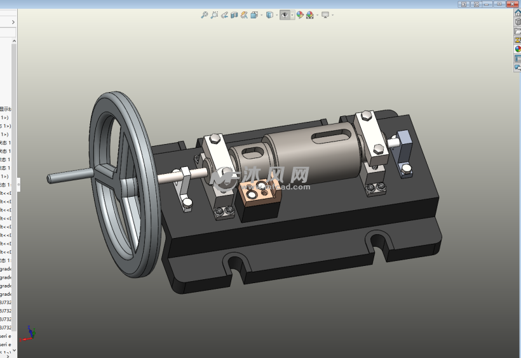521x358 pixels.
Task: Open the View Orientation cube icon
Action: tap(254, 15)
